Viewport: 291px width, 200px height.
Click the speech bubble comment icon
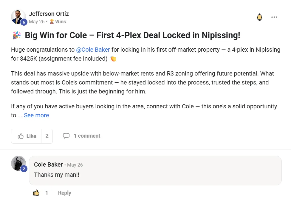click(x=66, y=136)
